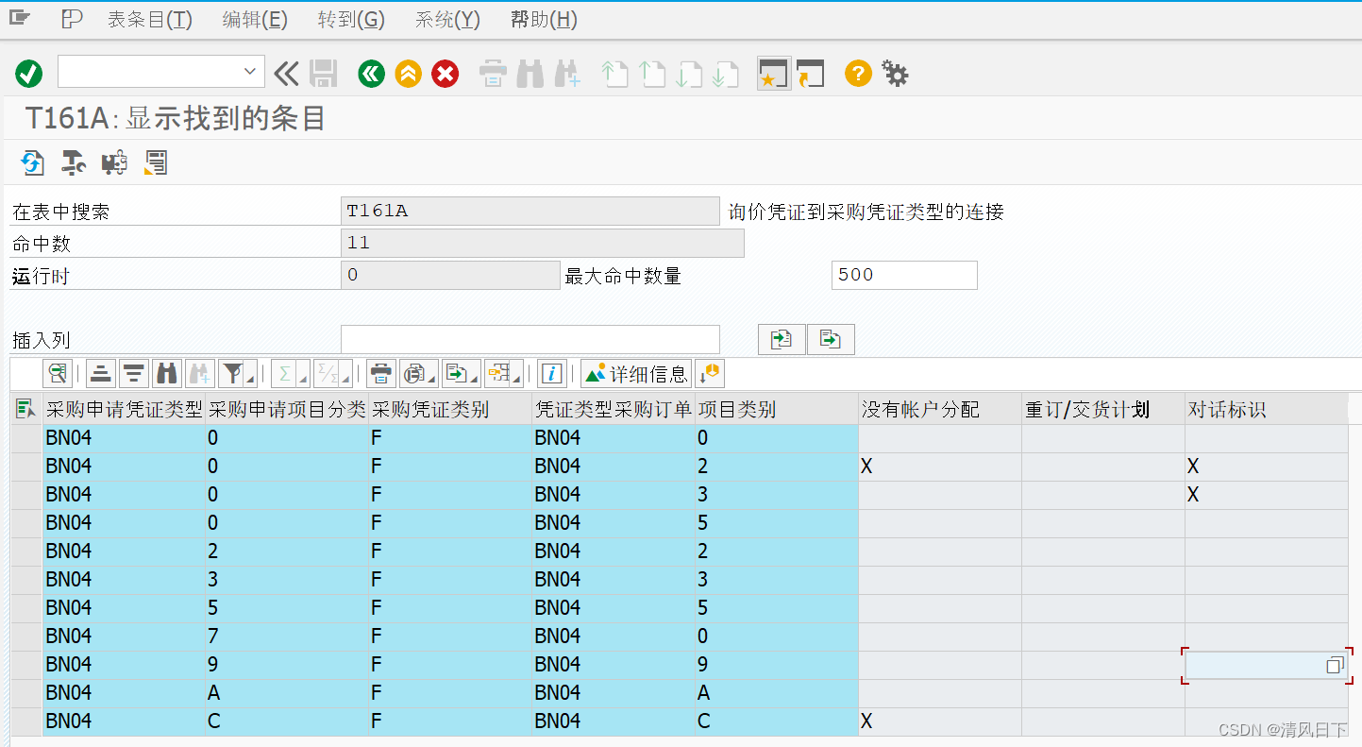Open the find dialog with the binoculars icon

166,373
